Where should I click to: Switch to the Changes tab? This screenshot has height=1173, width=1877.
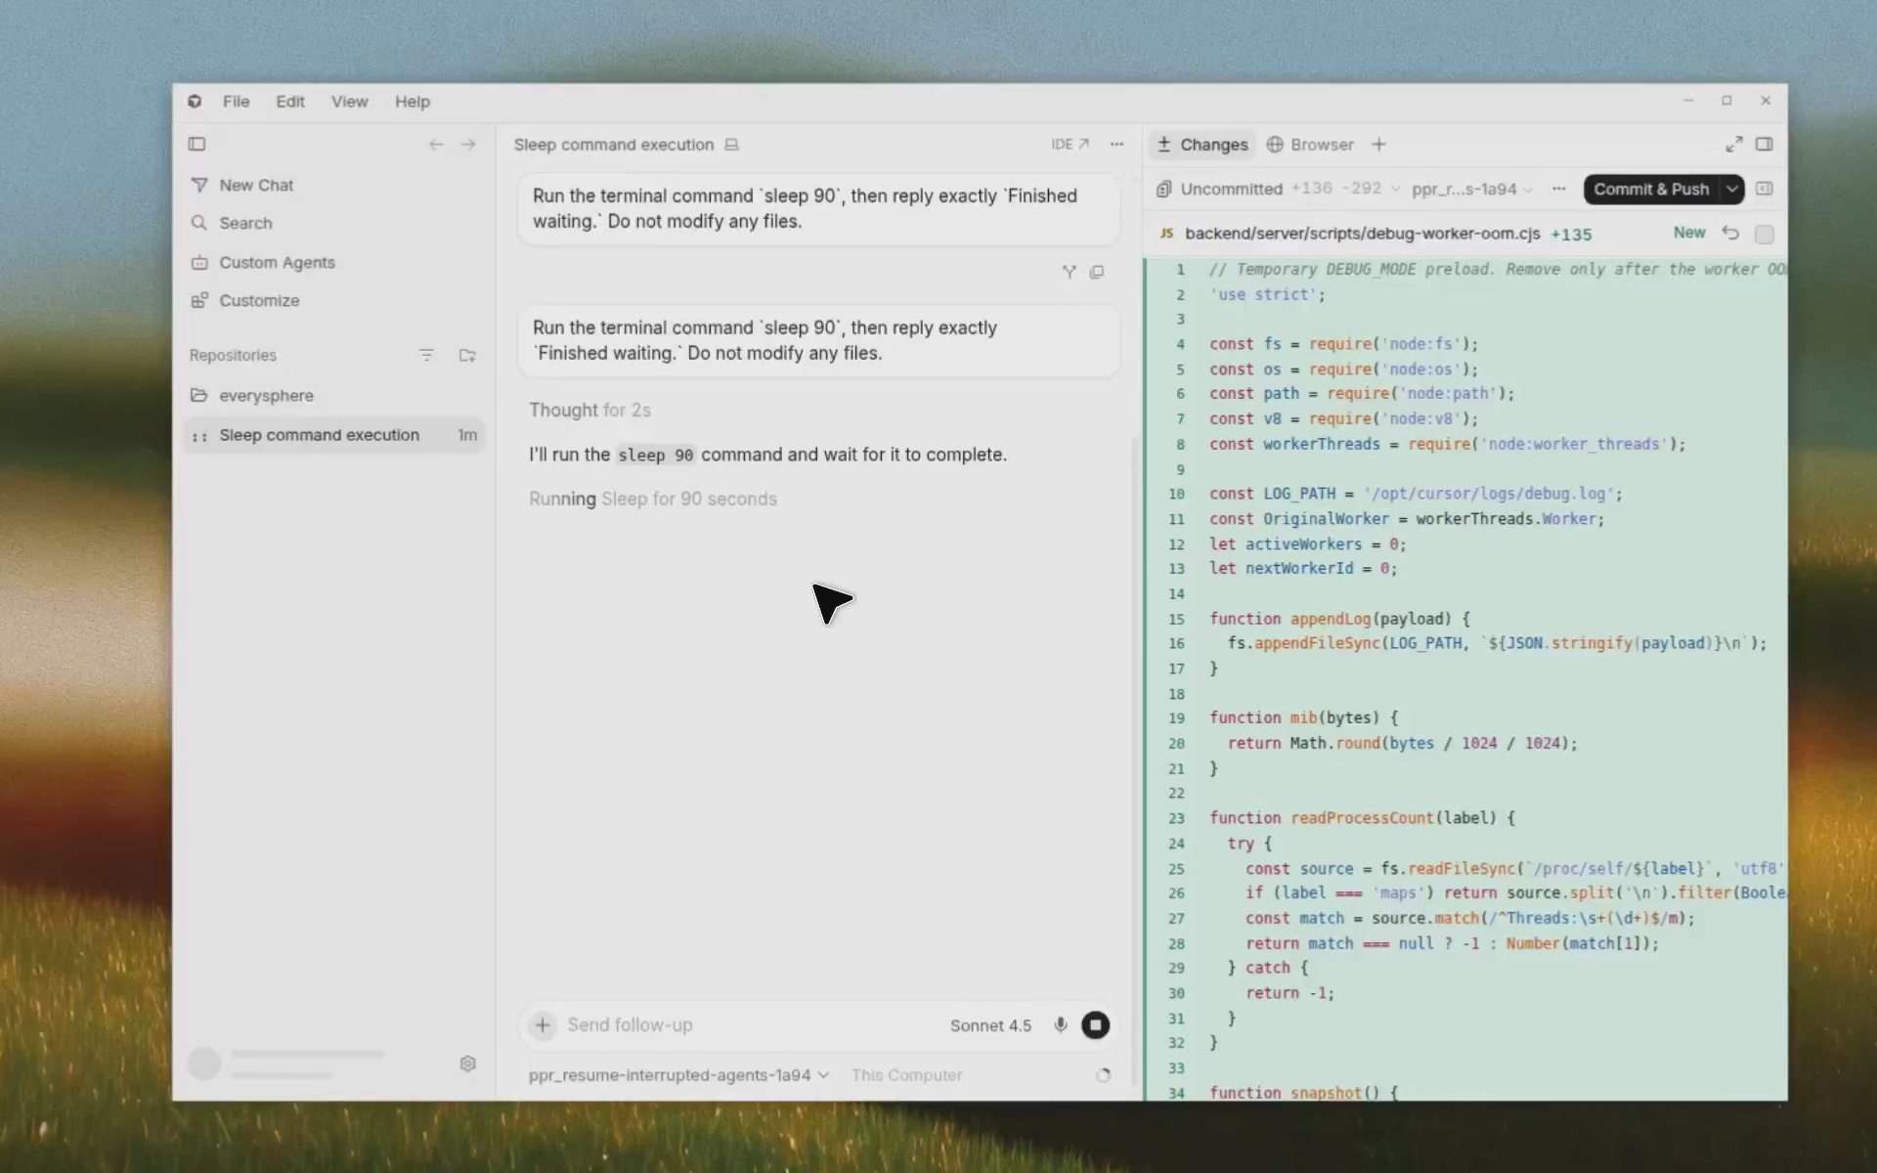[x=1202, y=145]
